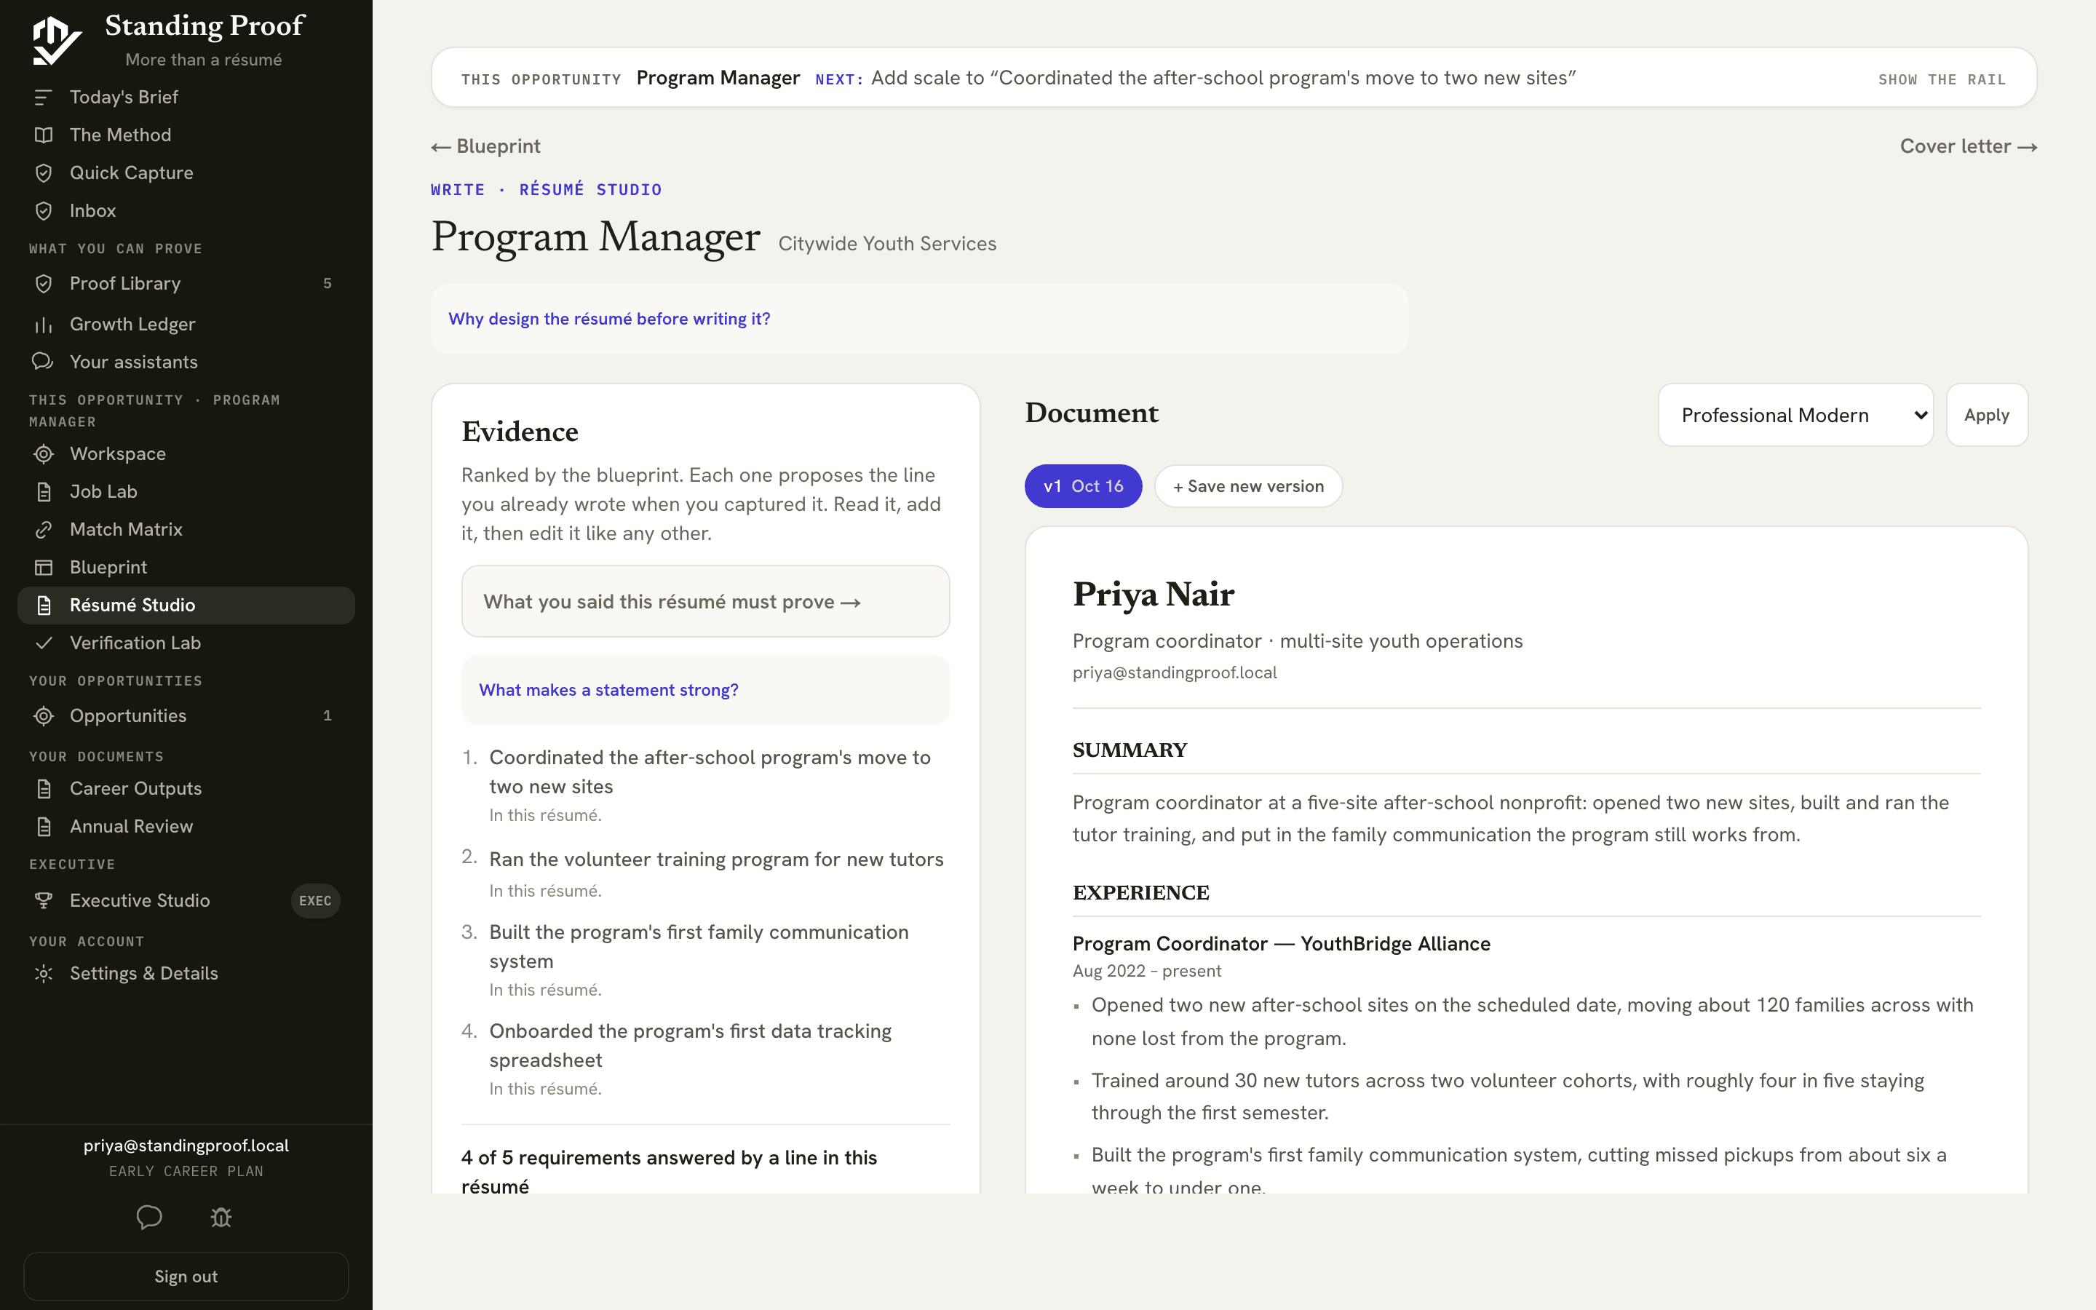Screen dimensions: 2096x1310
Task: Select evidence 'Built the program's first family communication system'
Action: pos(698,946)
